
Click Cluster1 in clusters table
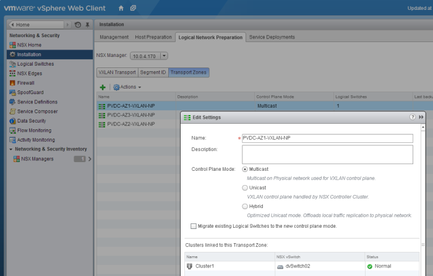point(205,266)
